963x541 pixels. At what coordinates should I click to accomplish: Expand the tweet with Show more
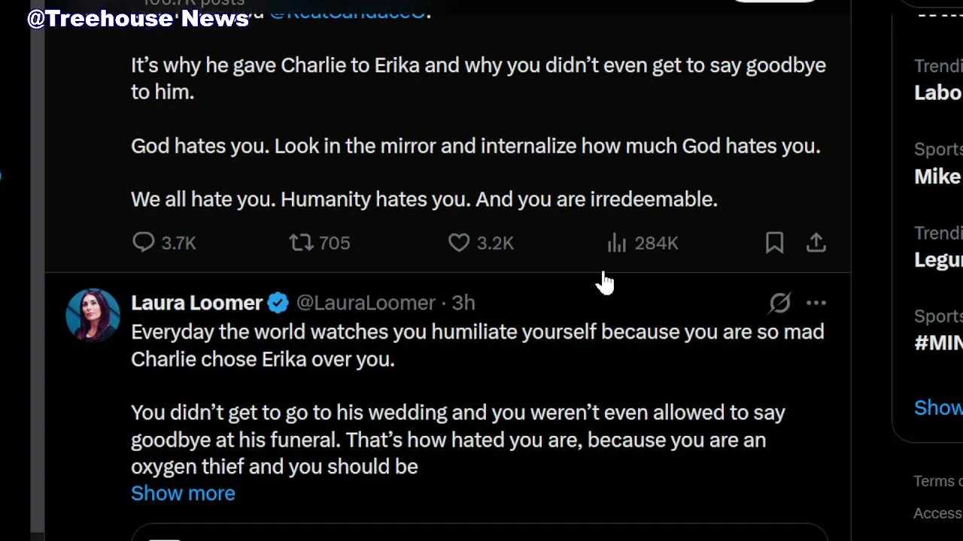(x=183, y=493)
